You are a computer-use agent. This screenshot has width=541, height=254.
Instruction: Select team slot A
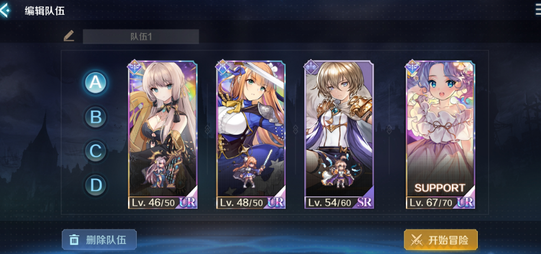click(x=96, y=83)
